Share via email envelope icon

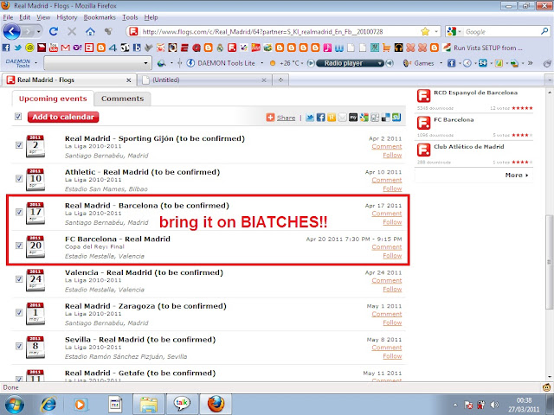coord(343,118)
